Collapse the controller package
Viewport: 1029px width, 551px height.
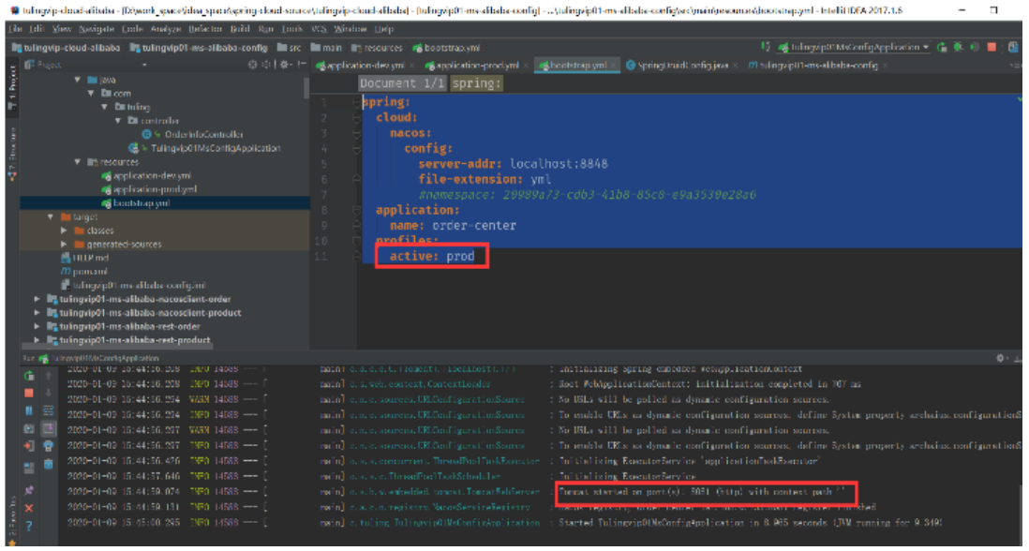click(x=118, y=121)
